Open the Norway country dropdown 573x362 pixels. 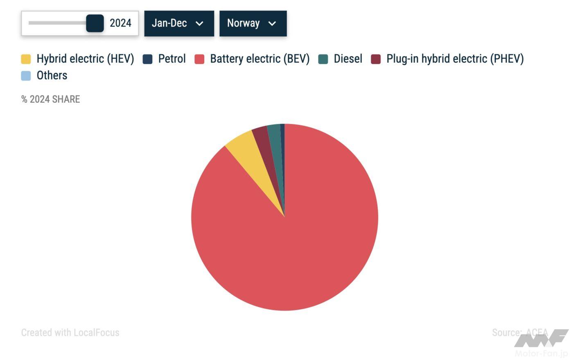pyautogui.click(x=253, y=23)
